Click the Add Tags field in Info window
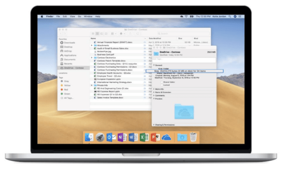The image size is (281, 170). pyautogui.click(x=184, y=59)
